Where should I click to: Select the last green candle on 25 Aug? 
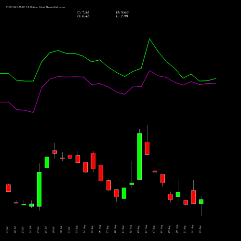point(201,201)
